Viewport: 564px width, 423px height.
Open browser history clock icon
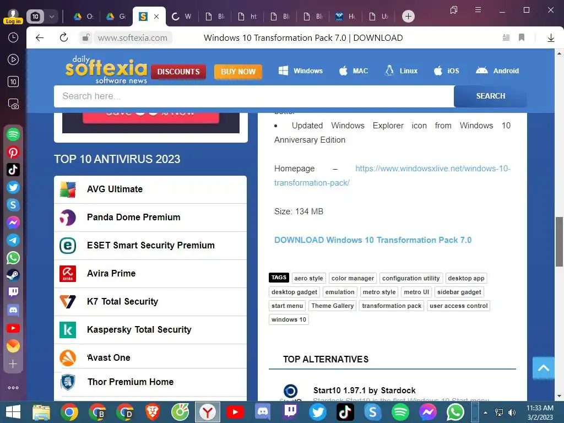(13, 37)
